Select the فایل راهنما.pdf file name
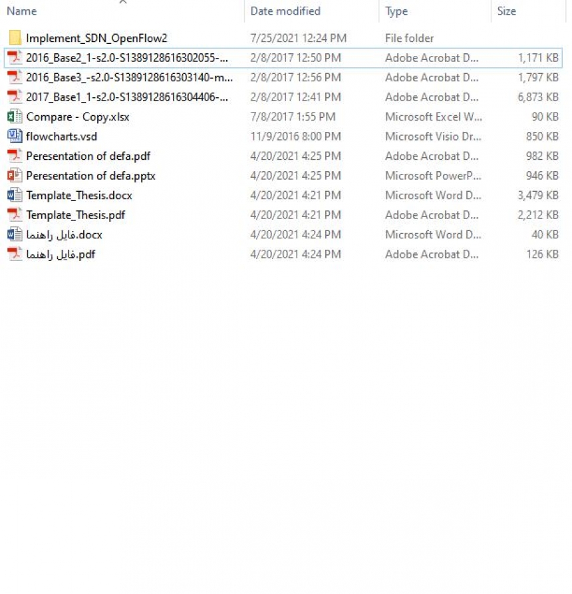The width and height of the screenshot is (572, 594). pyautogui.click(x=61, y=254)
